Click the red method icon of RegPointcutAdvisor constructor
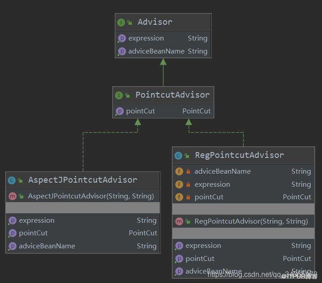Viewport: 322px width, 283px height. click(179, 221)
